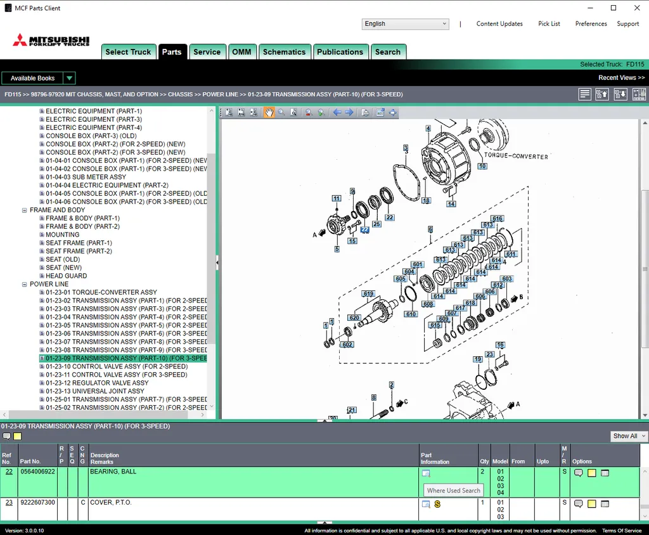Add comment to BEARING, BALL row
The width and height of the screenshot is (649, 535).
[578, 473]
